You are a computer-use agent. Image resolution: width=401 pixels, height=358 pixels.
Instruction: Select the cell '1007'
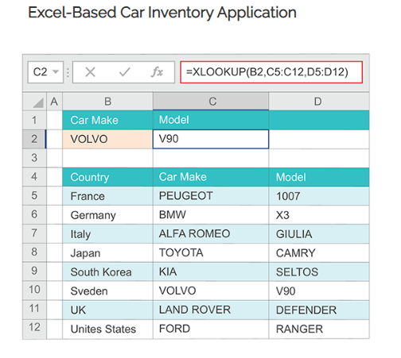tap(319, 196)
